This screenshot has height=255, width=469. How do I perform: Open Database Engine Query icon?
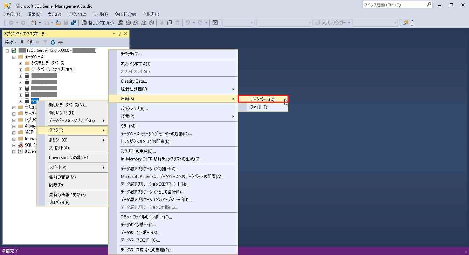pos(120,23)
